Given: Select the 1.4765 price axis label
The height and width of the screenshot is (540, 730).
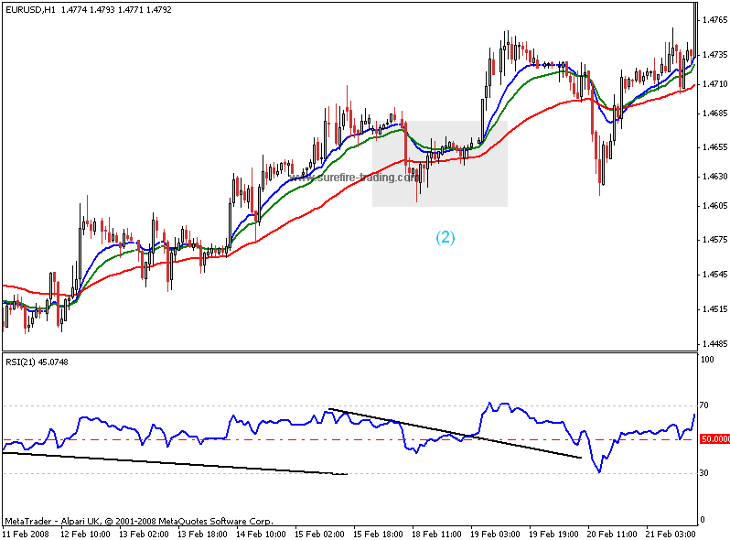Looking at the screenshot, I should pos(714,19).
